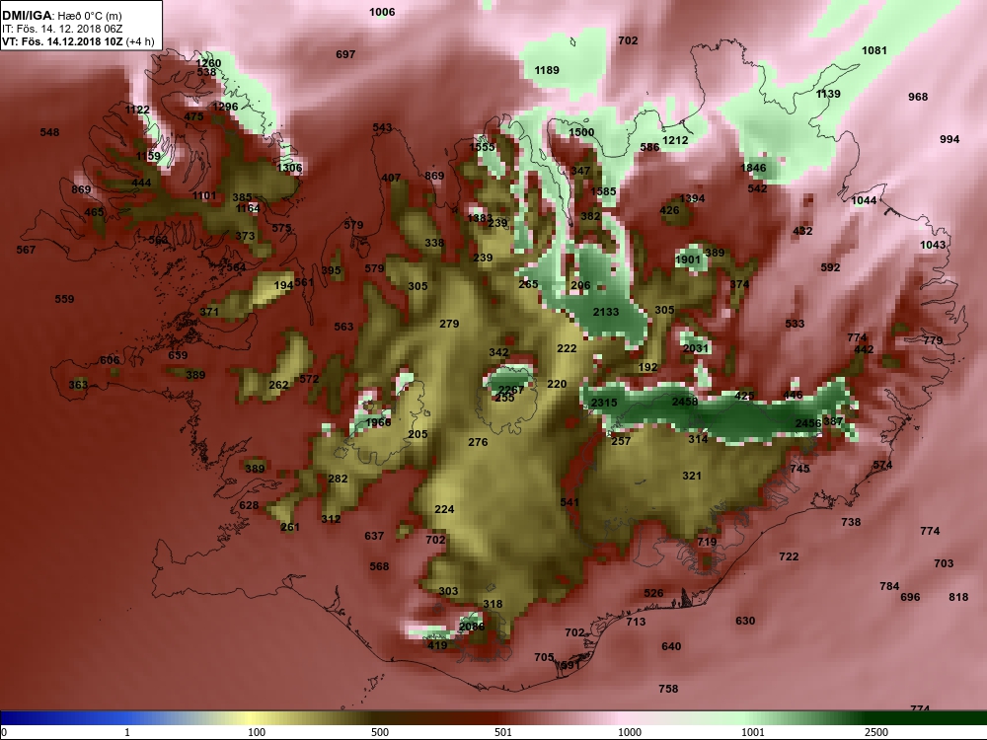Select the map value '1500'
The height and width of the screenshot is (740, 987).
click(581, 133)
